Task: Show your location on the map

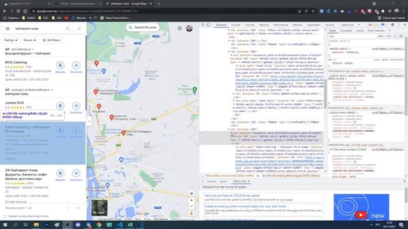Action: [x=191, y=193]
